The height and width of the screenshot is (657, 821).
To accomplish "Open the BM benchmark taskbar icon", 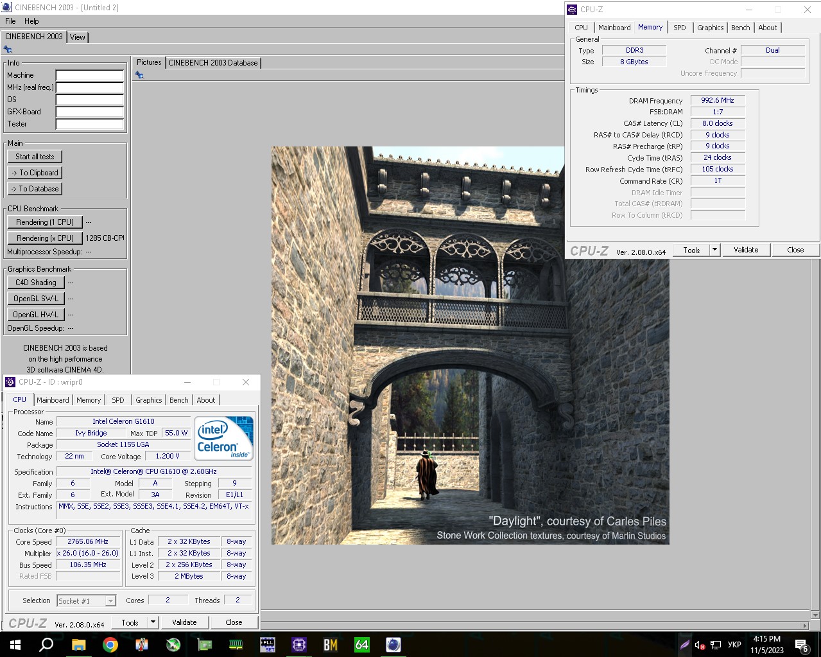I will point(331,644).
